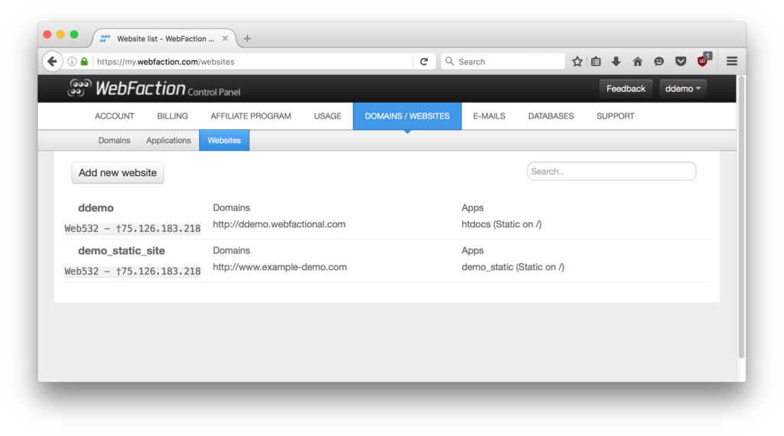Close the Website list browser tab
The image size is (784, 436).
[225, 38]
